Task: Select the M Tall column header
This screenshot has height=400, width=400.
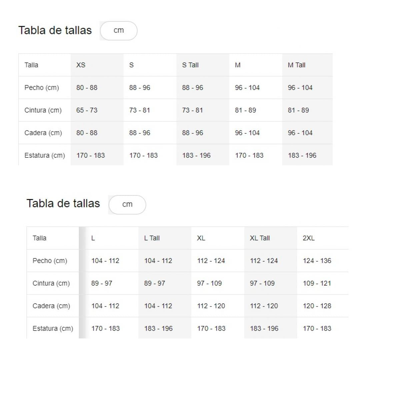Action: point(296,65)
